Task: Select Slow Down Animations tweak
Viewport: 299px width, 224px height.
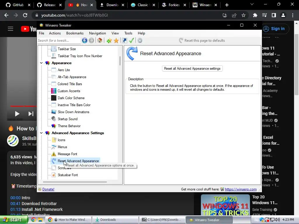Action: tap(73, 112)
